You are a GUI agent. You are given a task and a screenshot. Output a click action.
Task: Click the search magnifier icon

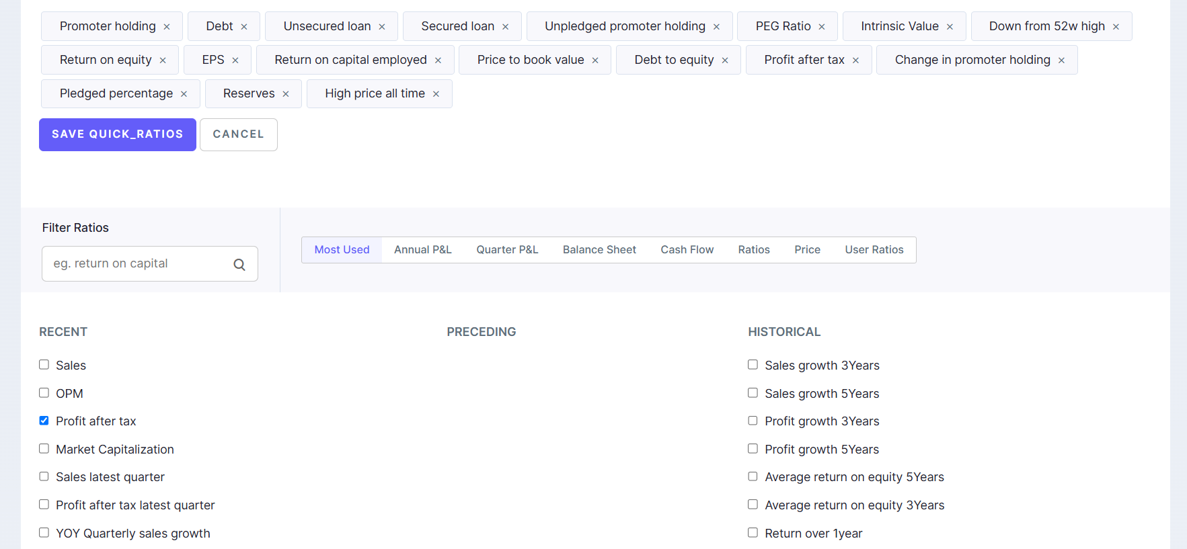coord(239,265)
